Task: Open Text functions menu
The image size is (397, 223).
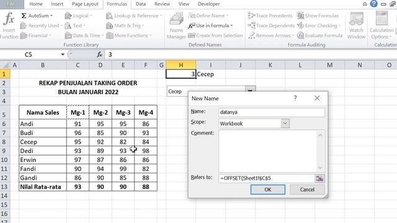Action: click(75, 25)
